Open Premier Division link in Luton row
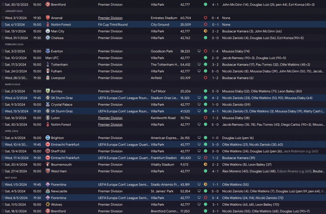Viewport: 326px width, 214px height. coord(110,118)
